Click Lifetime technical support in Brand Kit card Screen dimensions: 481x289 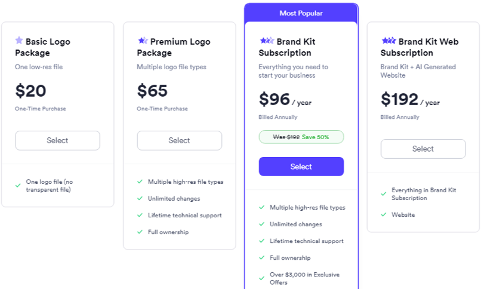307,241
